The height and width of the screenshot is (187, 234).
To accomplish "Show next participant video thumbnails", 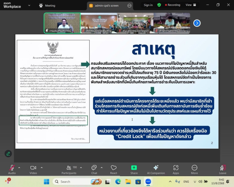I will pyautogui.click(x=197, y=23).
